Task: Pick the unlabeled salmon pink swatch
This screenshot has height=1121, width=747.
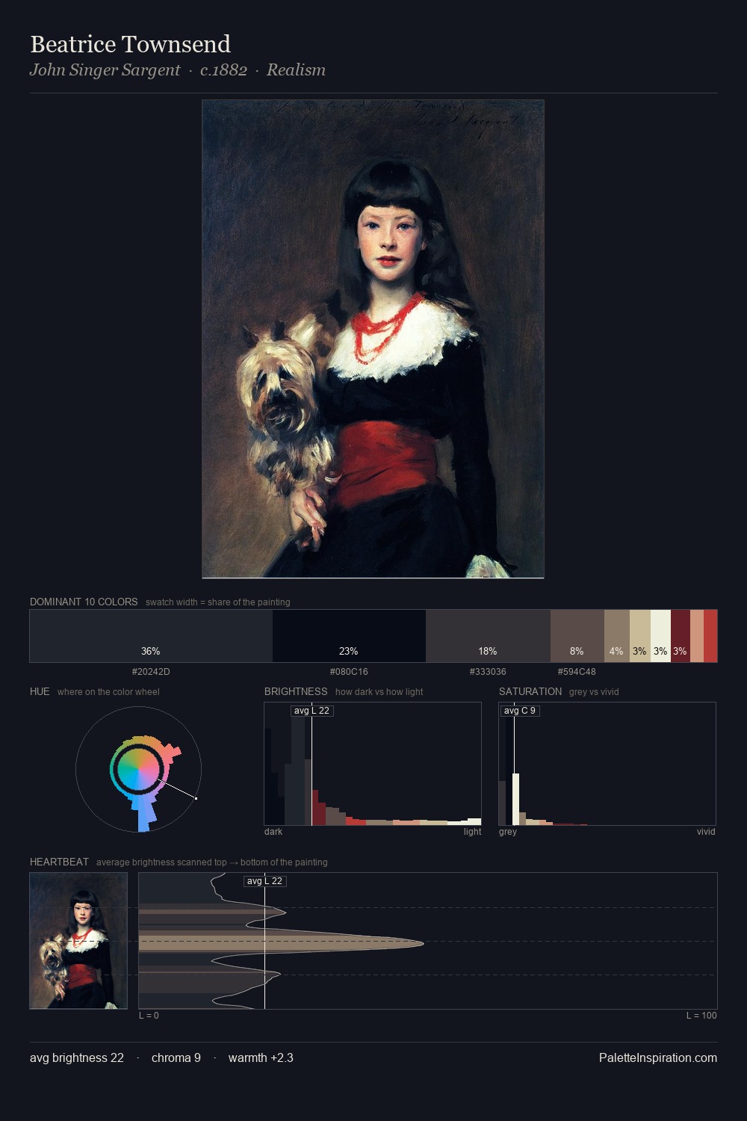Action: click(697, 636)
